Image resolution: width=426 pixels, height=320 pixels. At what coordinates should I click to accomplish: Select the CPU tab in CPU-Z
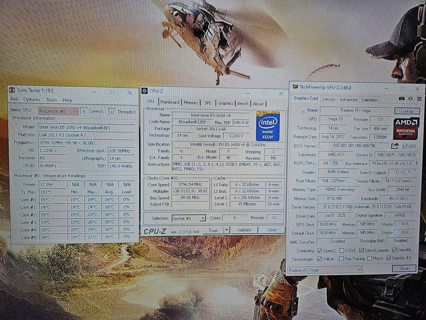[x=150, y=101]
